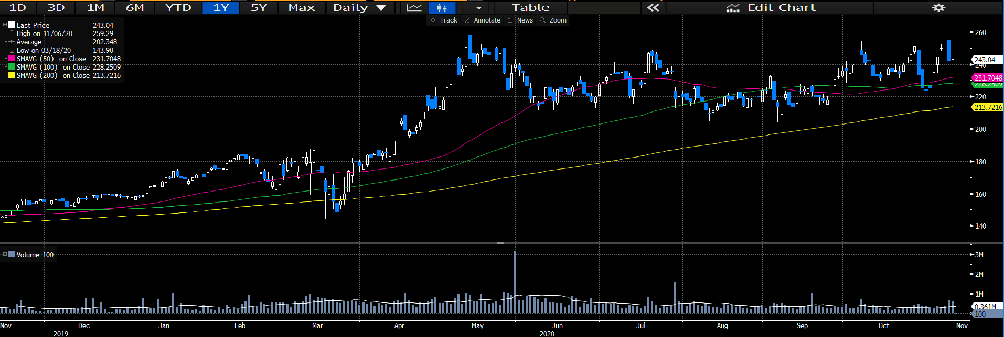Click the Edit Chart button
Viewport: 1004px width, 337px height.
point(771,7)
